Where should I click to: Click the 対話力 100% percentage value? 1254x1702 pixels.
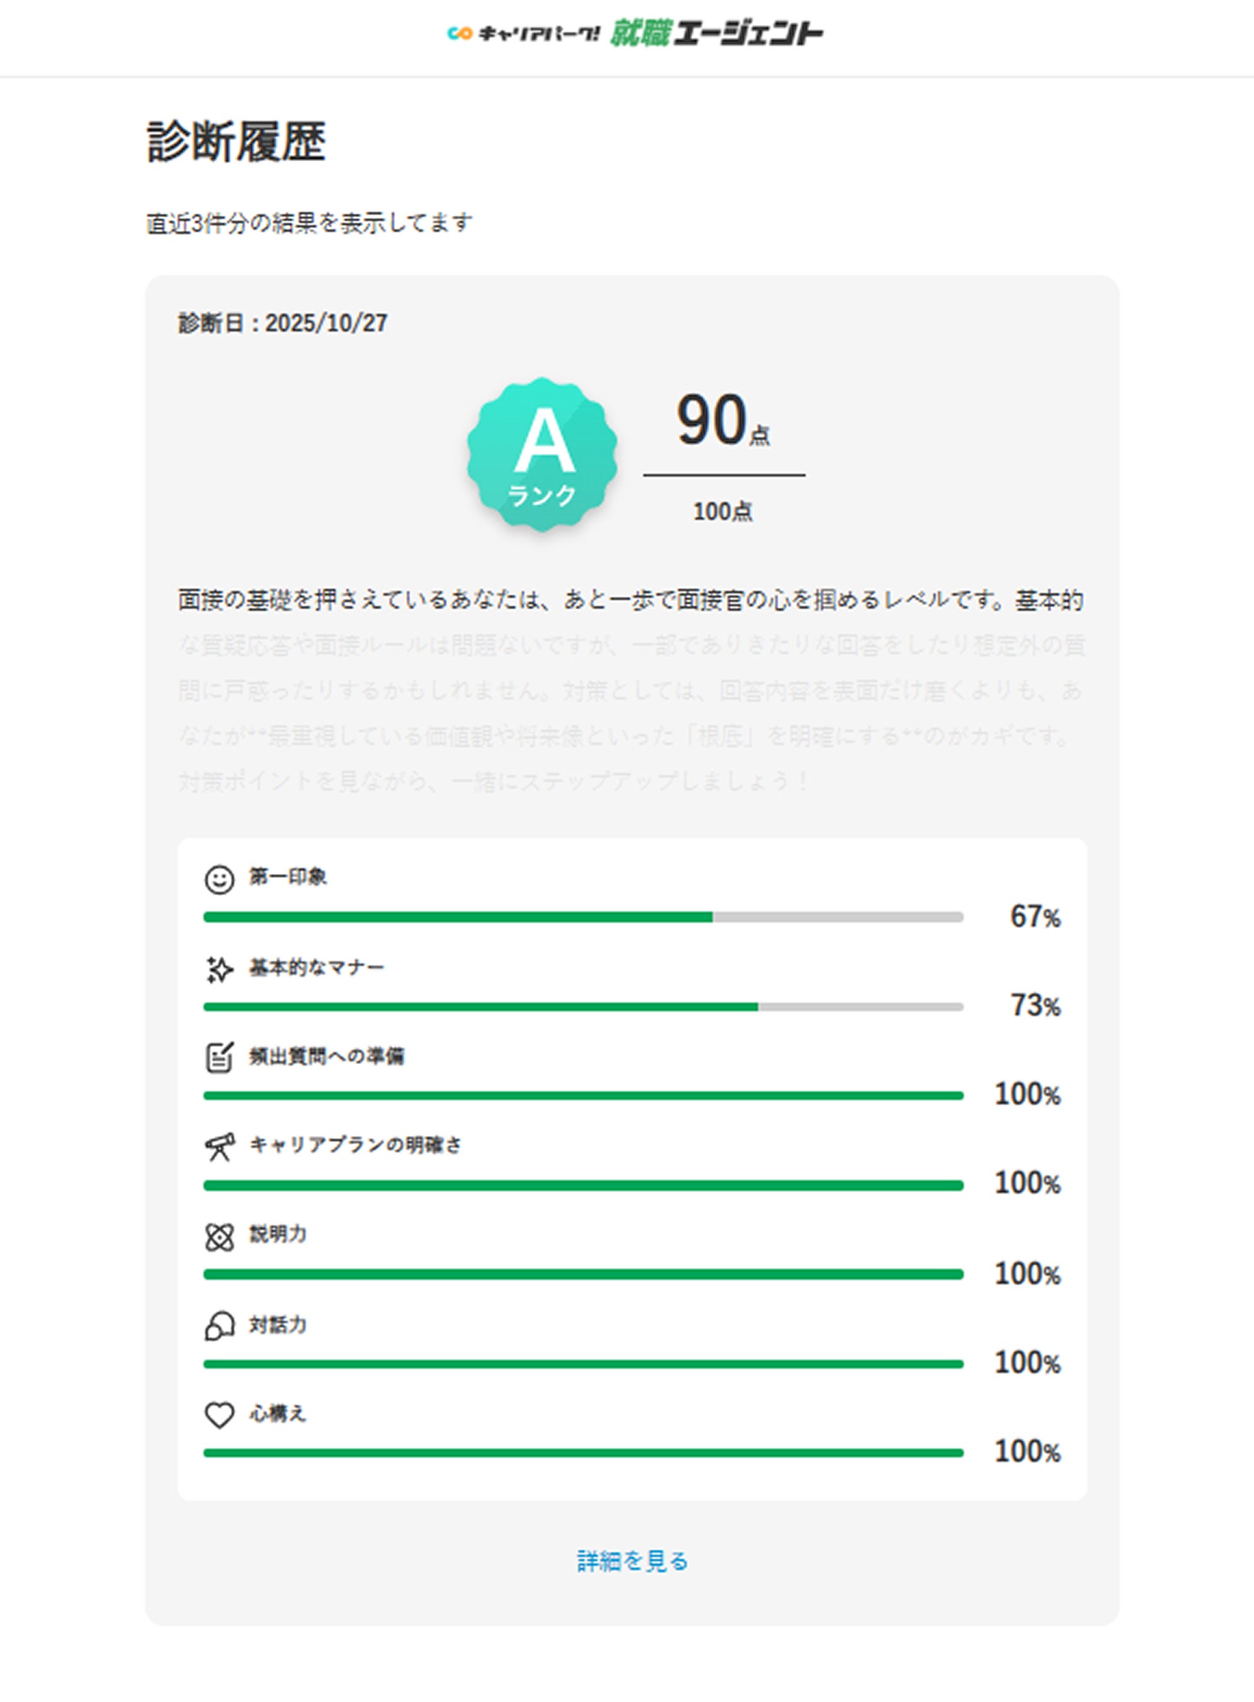click(1027, 1363)
